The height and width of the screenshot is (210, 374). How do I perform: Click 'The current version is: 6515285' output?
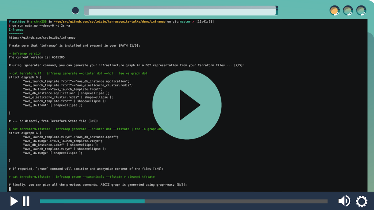click(x=37, y=57)
